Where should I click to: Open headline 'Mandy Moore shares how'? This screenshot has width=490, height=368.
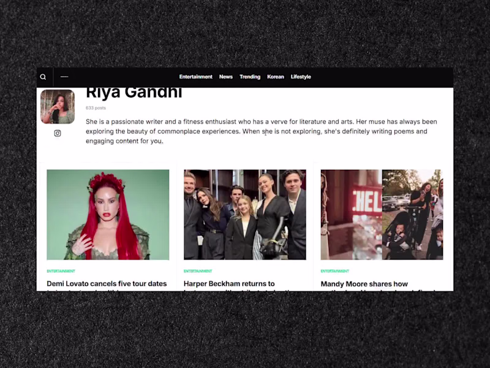click(364, 284)
